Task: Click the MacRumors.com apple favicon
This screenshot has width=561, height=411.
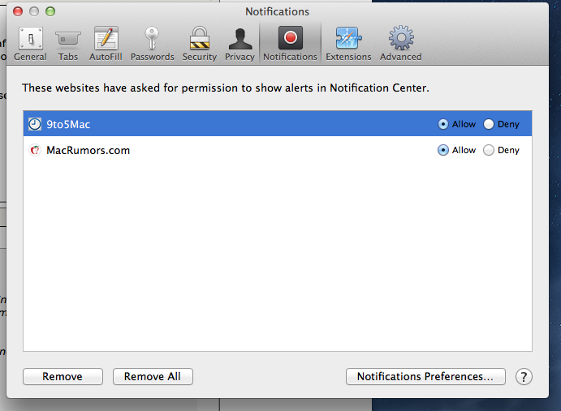Action: coord(35,150)
